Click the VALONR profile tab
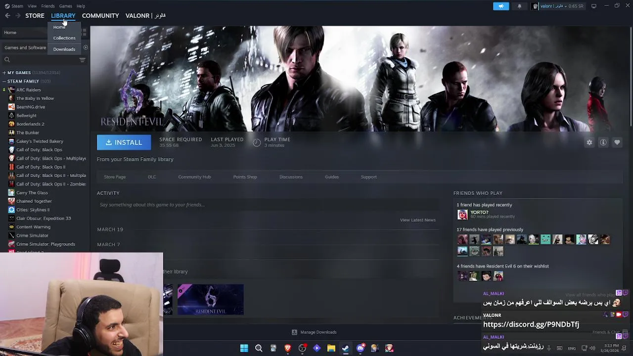This screenshot has height=356, width=633. point(145,16)
